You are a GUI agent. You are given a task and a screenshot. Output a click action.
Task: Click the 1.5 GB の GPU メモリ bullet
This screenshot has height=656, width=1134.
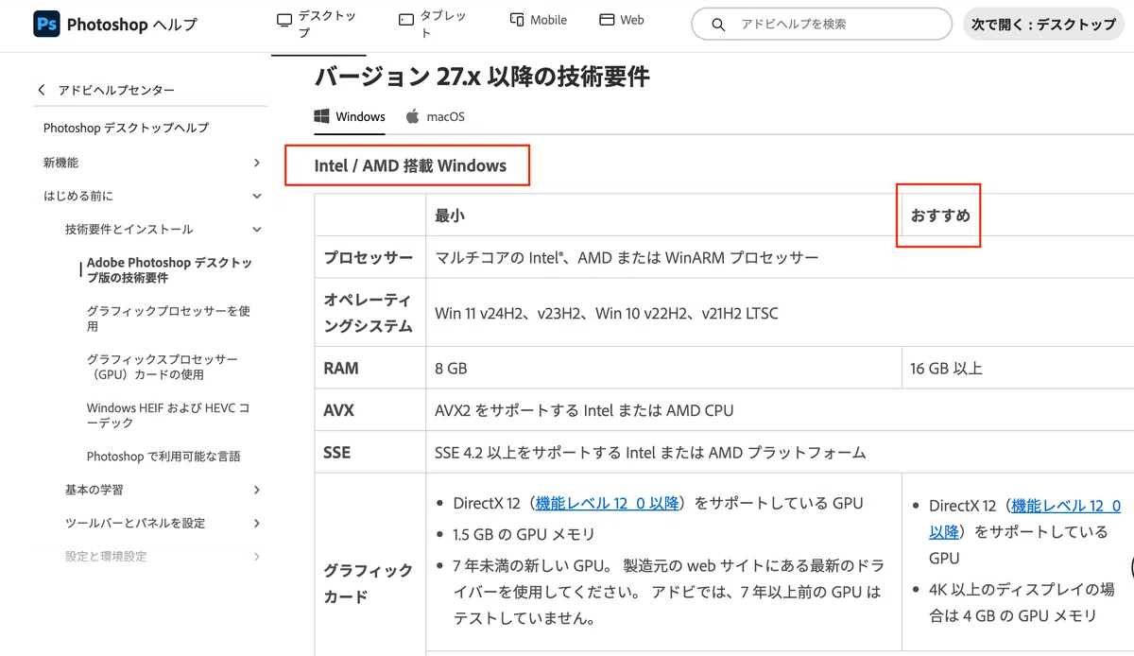pyautogui.click(x=524, y=535)
